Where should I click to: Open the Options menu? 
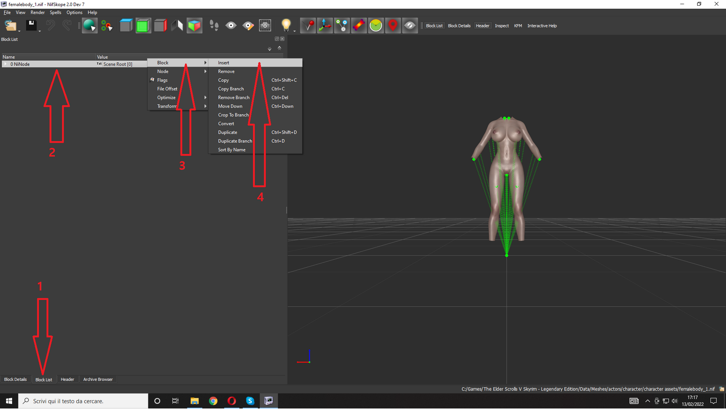coord(74,13)
